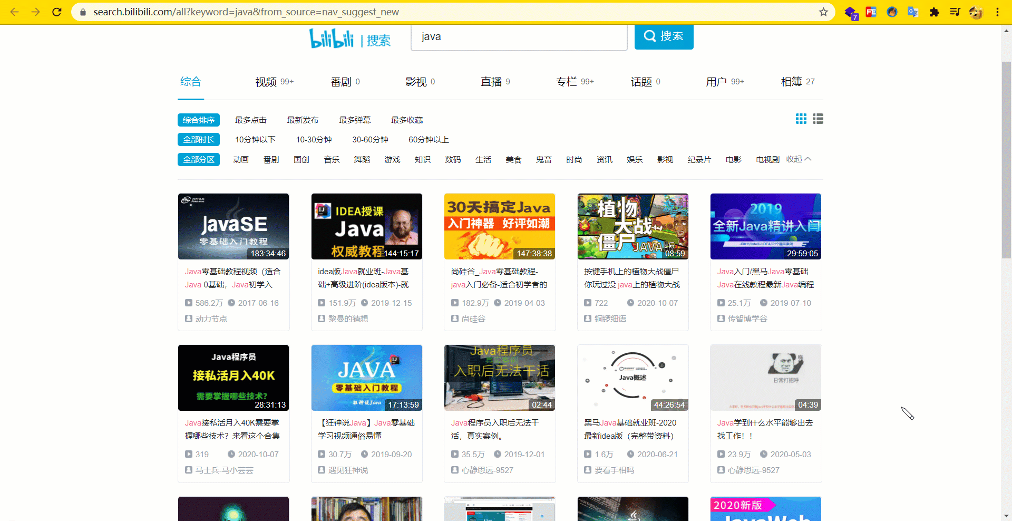Screen dimensions: 1012x521
Task: Filter duration to 10分钟以下
Action: click(x=255, y=140)
